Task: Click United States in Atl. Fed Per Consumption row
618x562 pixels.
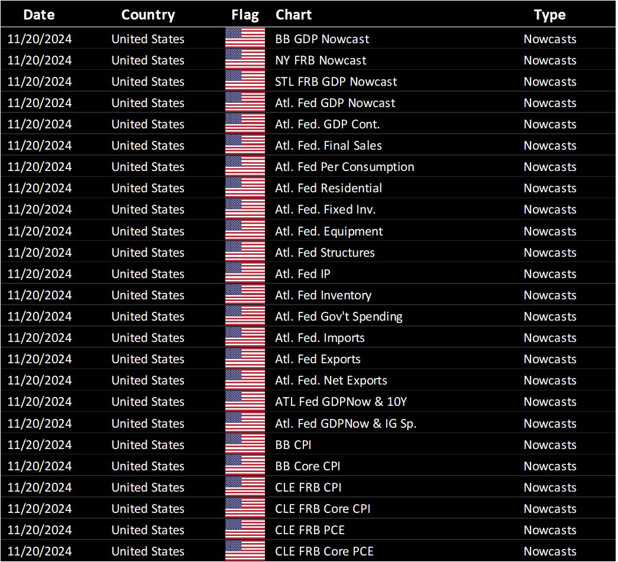Action: (148, 167)
